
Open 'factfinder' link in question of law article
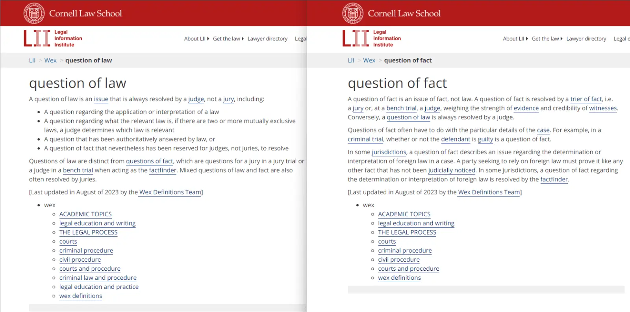point(163,170)
